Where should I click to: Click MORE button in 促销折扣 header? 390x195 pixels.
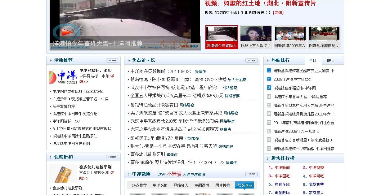pos(112,157)
